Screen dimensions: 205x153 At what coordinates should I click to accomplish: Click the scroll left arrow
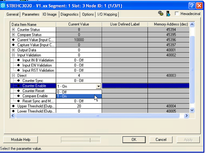point(13,116)
